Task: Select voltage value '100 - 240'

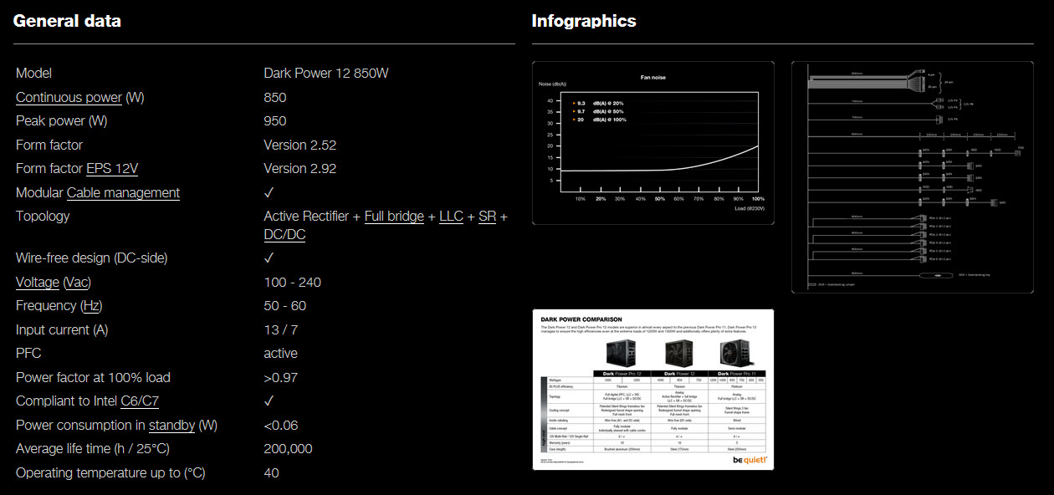Action: coord(293,282)
